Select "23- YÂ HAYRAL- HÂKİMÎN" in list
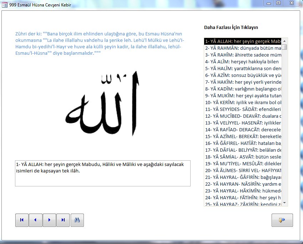 point(243,191)
